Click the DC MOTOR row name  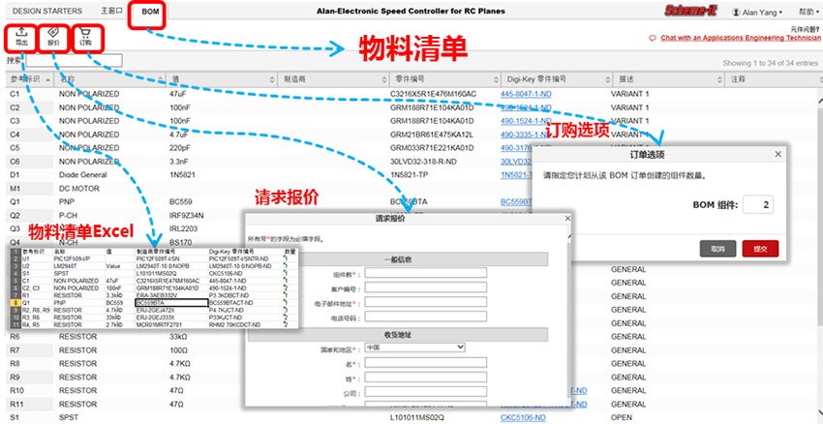pos(79,189)
